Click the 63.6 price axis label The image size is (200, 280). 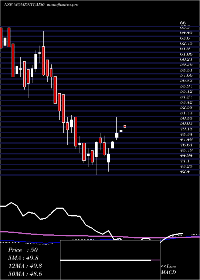pos(184,38)
